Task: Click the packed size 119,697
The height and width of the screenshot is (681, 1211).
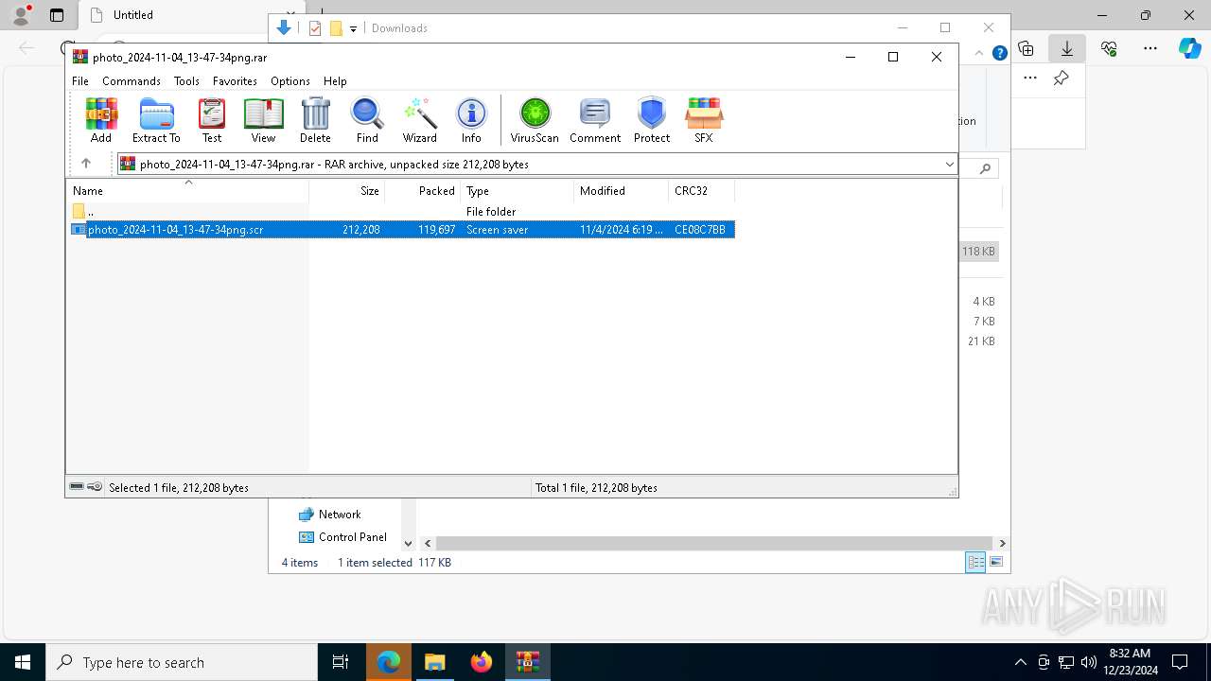Action: 437,230
